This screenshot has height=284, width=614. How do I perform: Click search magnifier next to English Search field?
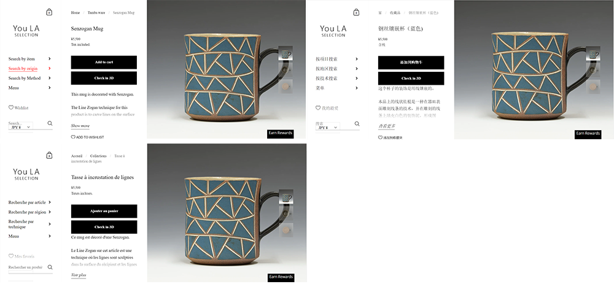50,123
